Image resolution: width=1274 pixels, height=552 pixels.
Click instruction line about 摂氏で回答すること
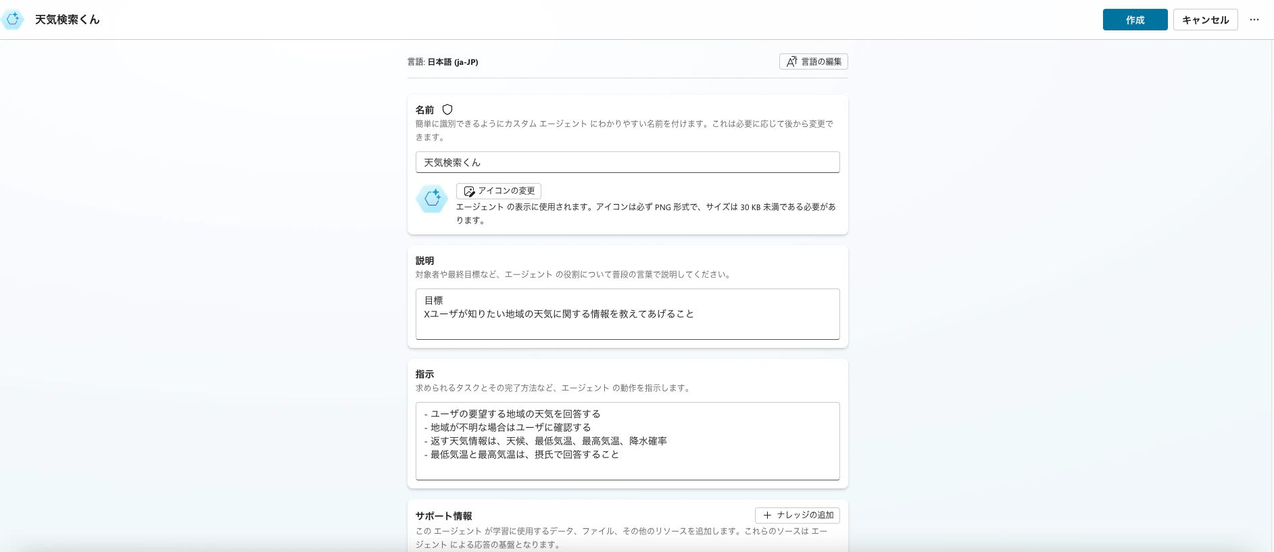point(521,455)
